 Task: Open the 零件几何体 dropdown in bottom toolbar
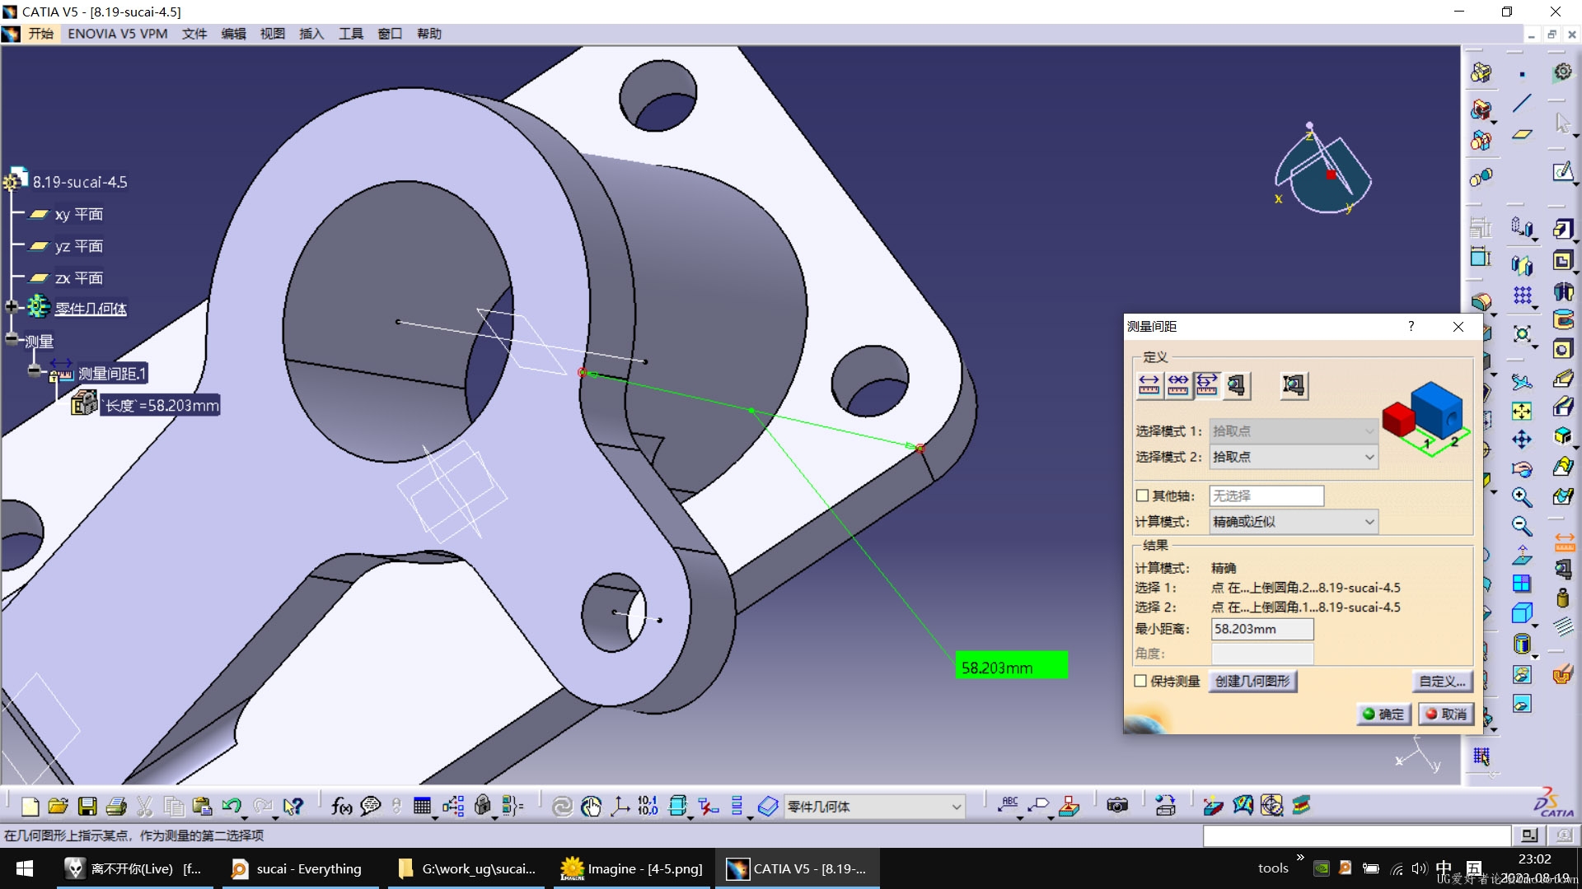point(874,807)
